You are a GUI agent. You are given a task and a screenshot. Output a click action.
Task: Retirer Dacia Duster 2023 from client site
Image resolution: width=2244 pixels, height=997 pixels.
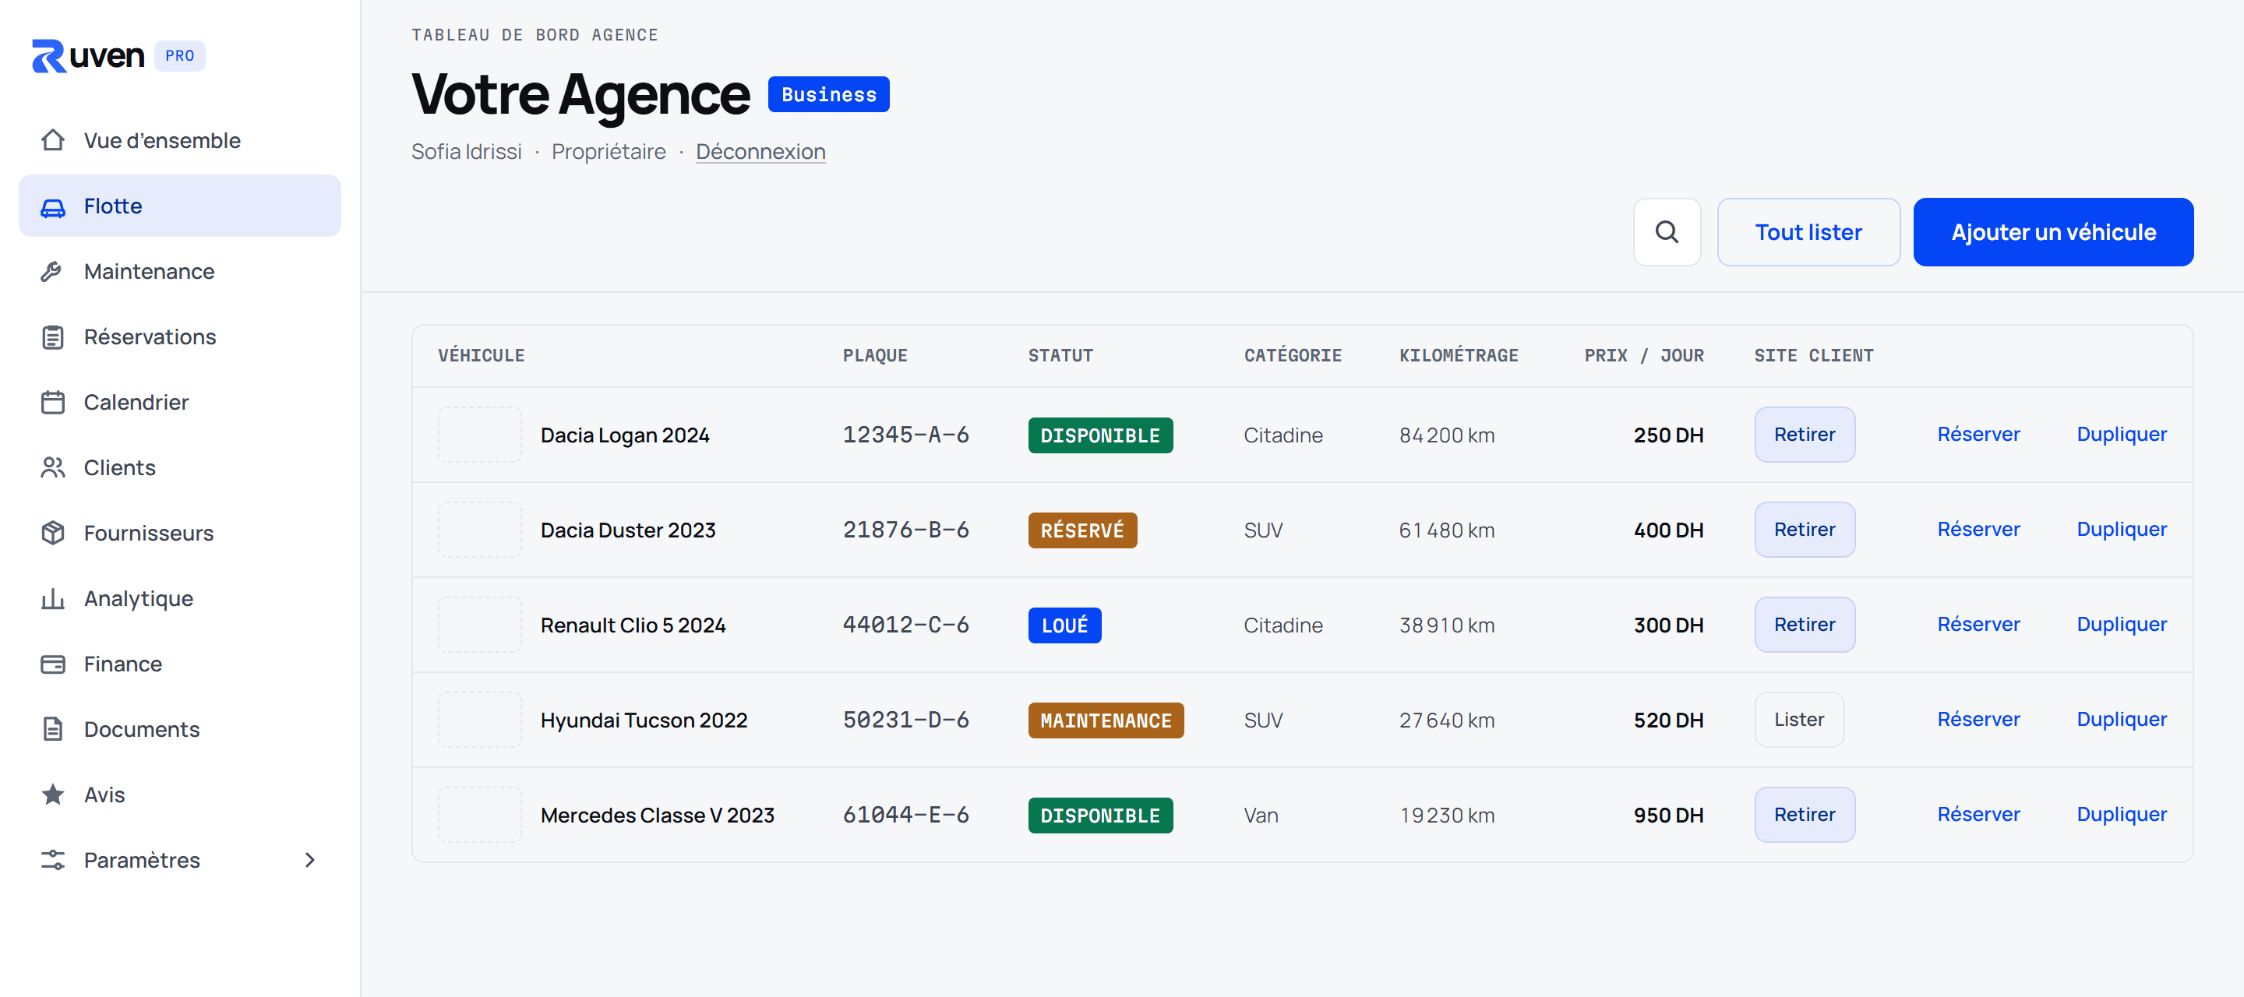click(x=1804, y=530)
